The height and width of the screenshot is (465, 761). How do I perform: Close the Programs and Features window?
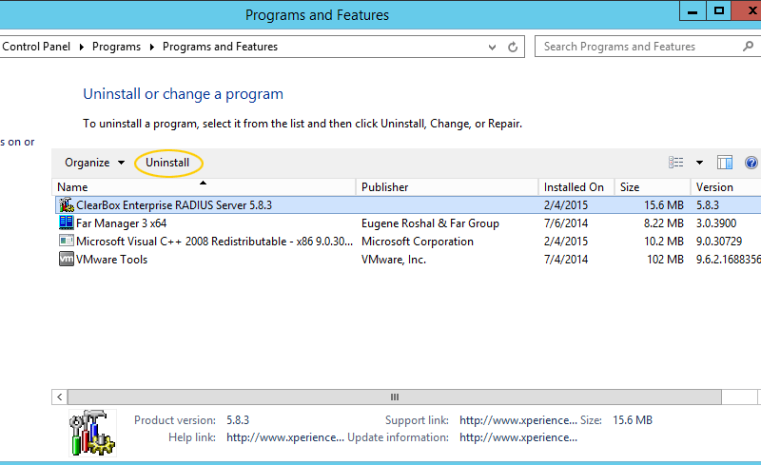pos(748,10)
